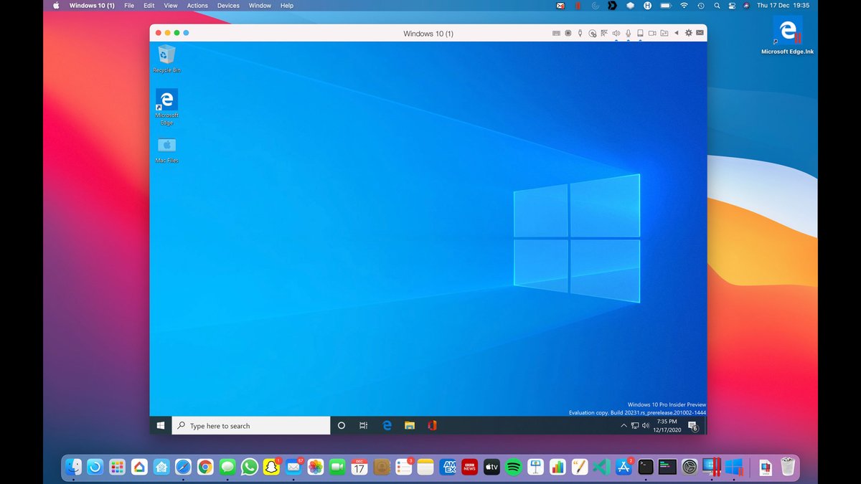Viewport: 861px width, 484px height.
Task: Toggle the microphone icon in Parallels title bar
Action: (629, 33)
